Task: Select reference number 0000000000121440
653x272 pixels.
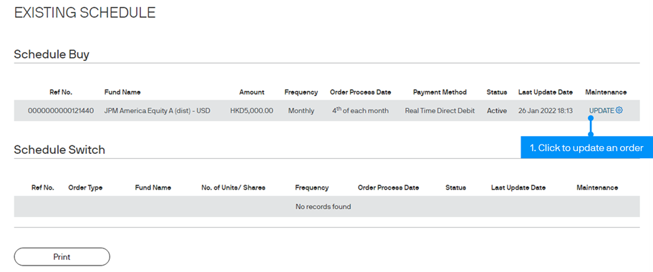Action: pos(61,111)
